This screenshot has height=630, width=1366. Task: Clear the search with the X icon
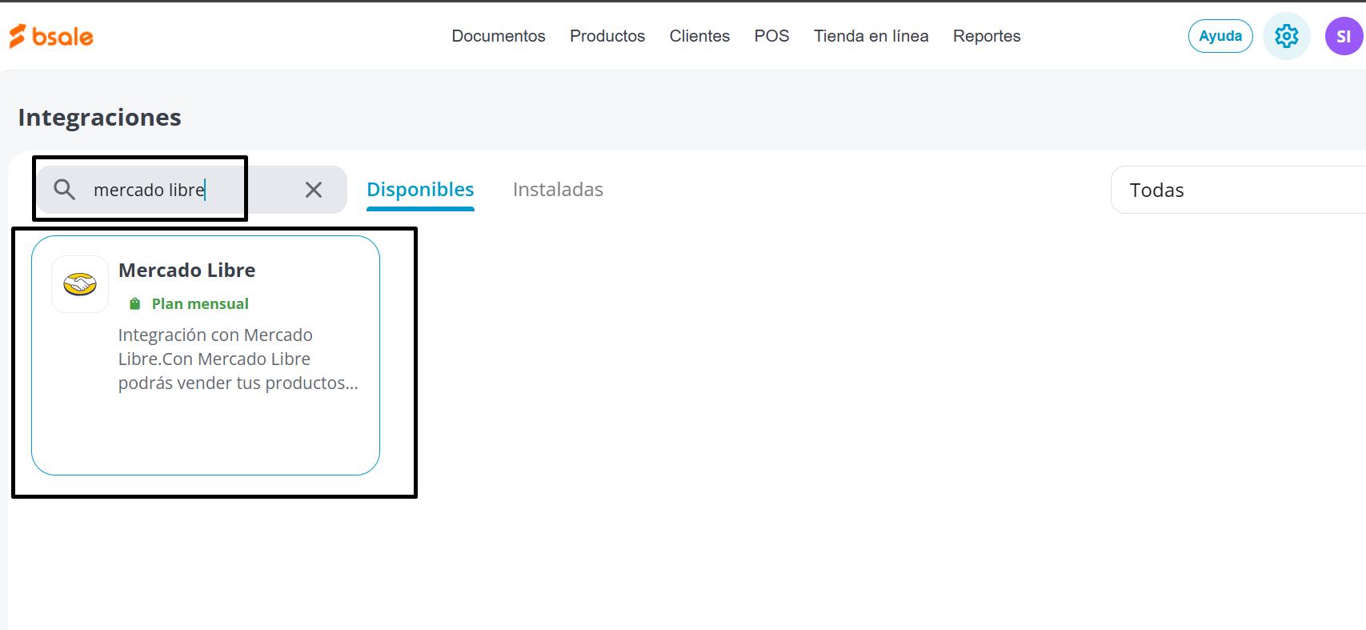click(x=314, y=190)
